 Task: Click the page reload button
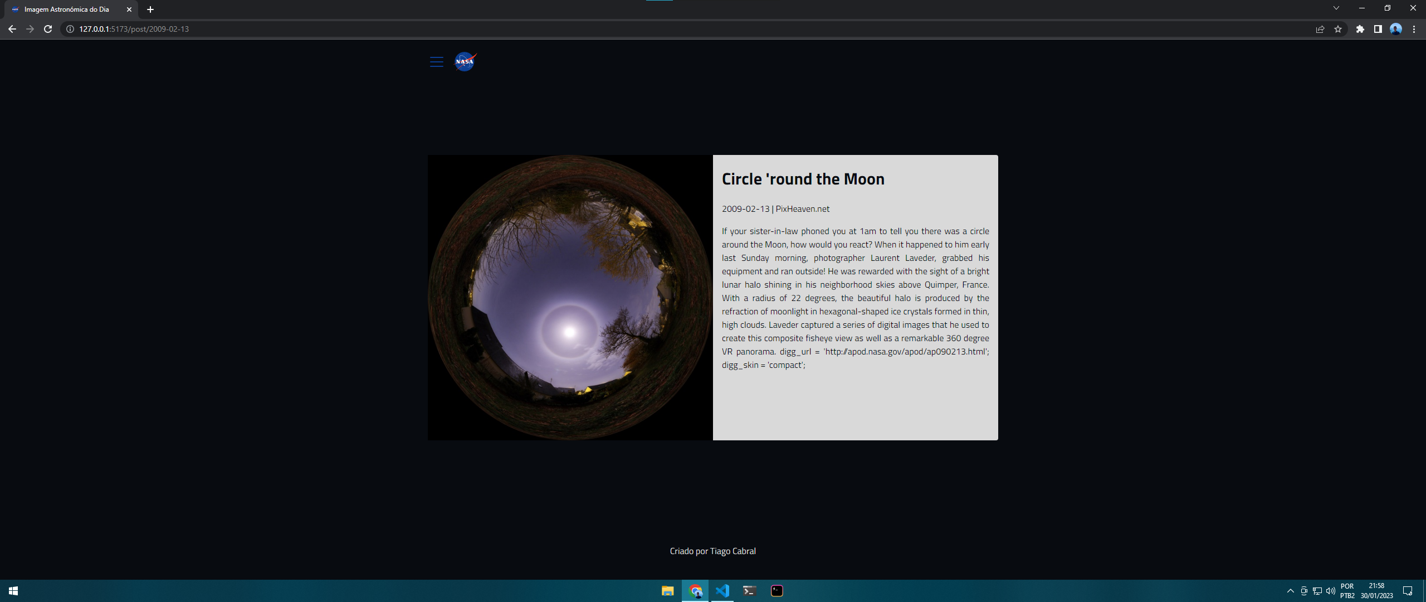48,29
